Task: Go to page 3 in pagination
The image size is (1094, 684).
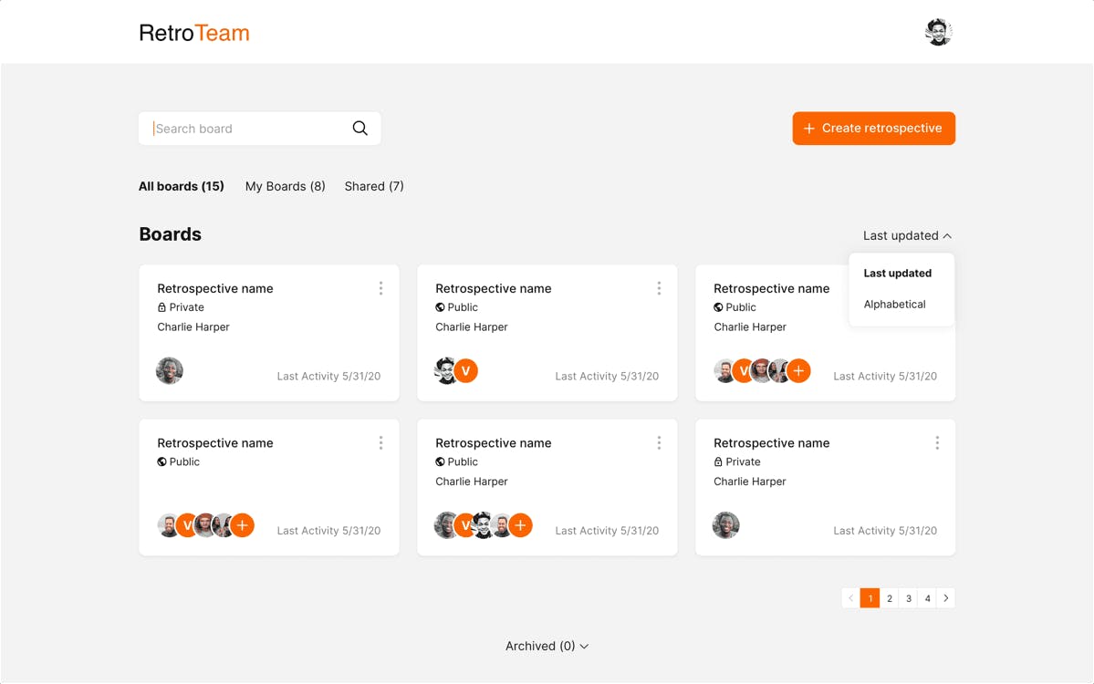Action: (909, 598)
